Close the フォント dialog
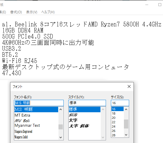This screenshot has height=143, width=163. (129, 86)
